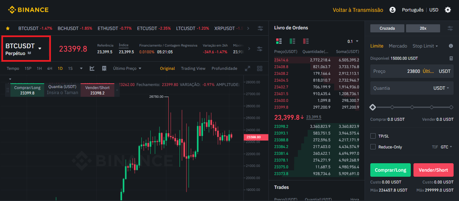Click the slider midpoint marker
The height and width of the screenshot is (201, 459).
coord(412,107)
